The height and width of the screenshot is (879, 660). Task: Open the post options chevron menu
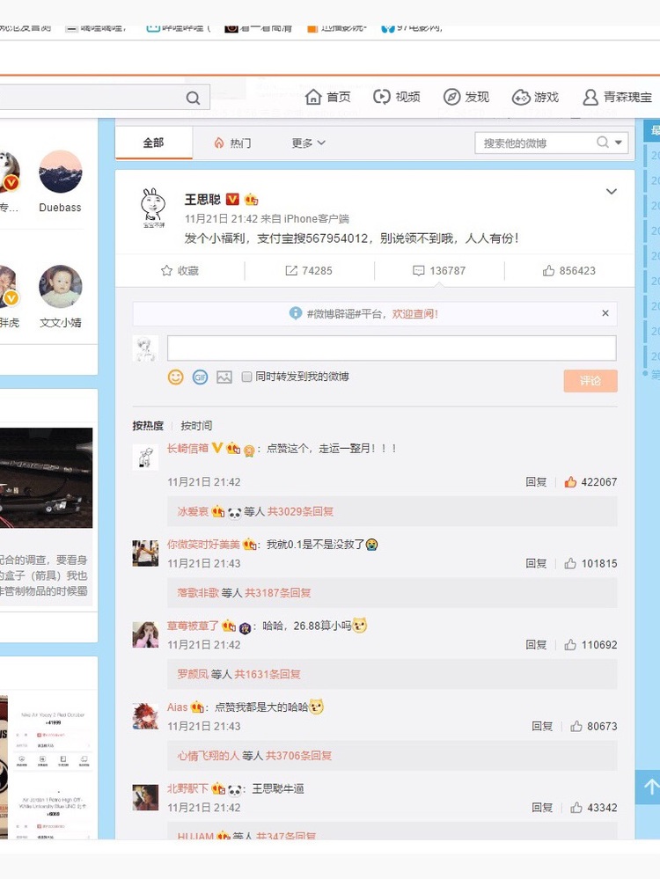click(612, 192)
